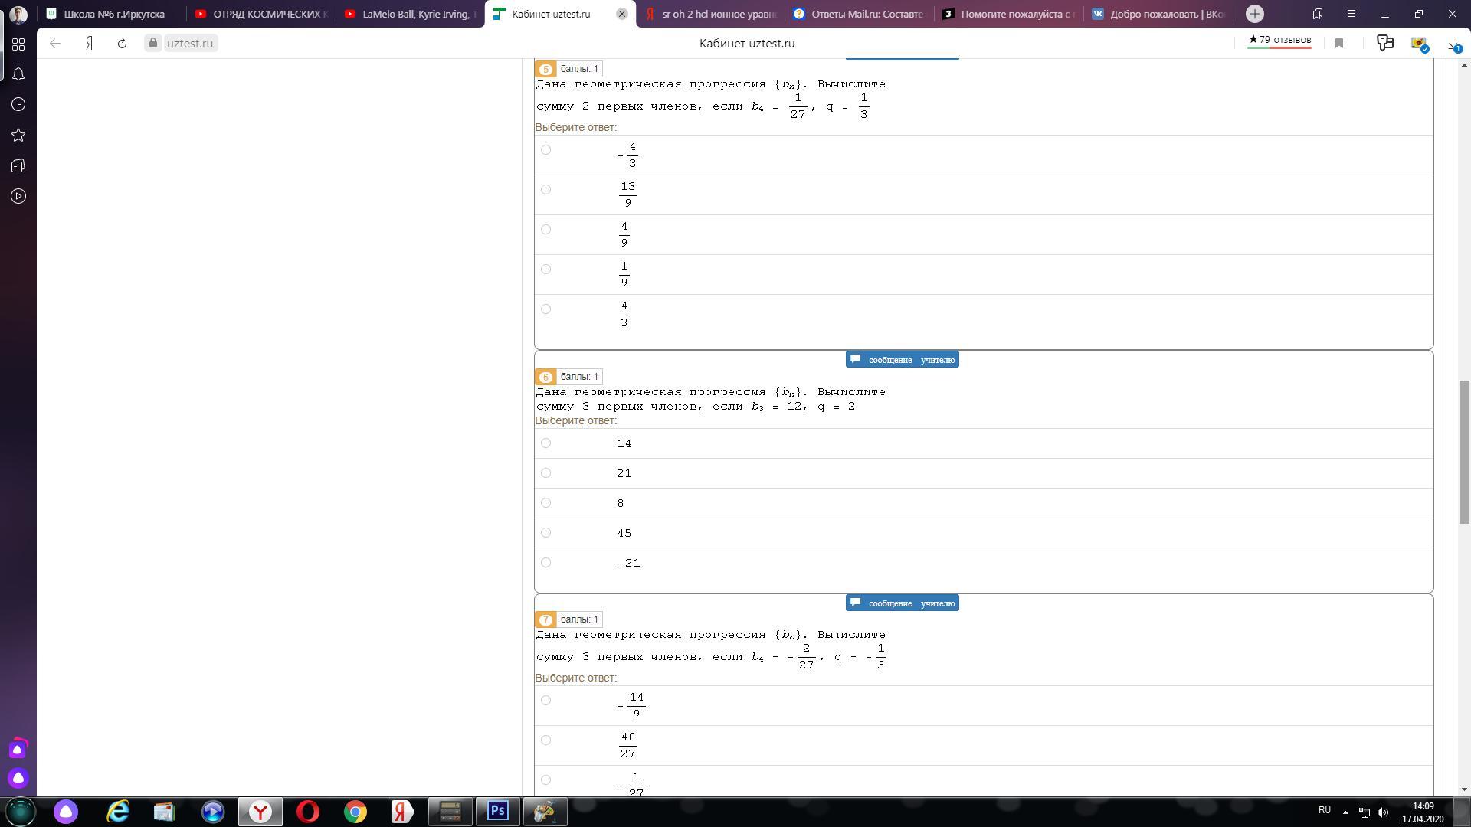
Task: Click the vertical page scrollbar thumb
Action: 1464,452
